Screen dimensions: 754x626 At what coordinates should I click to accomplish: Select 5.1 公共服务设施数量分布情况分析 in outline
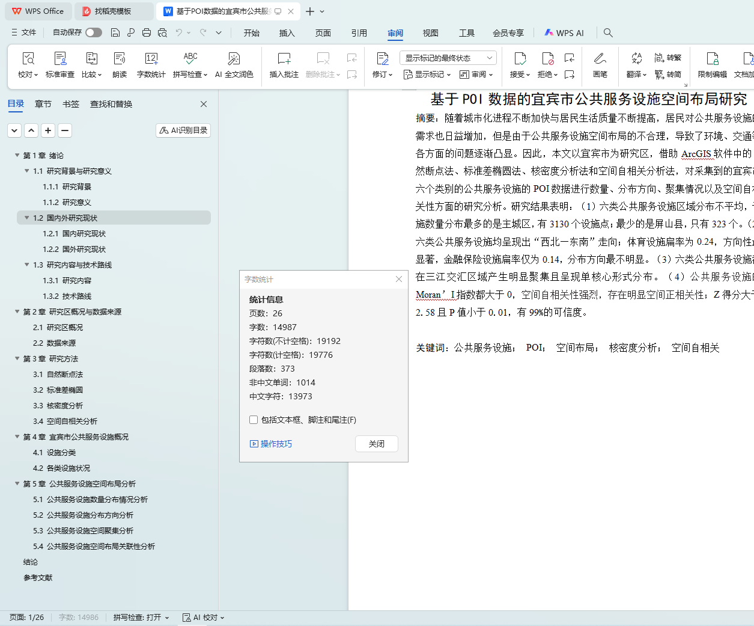tap(91, 499)
